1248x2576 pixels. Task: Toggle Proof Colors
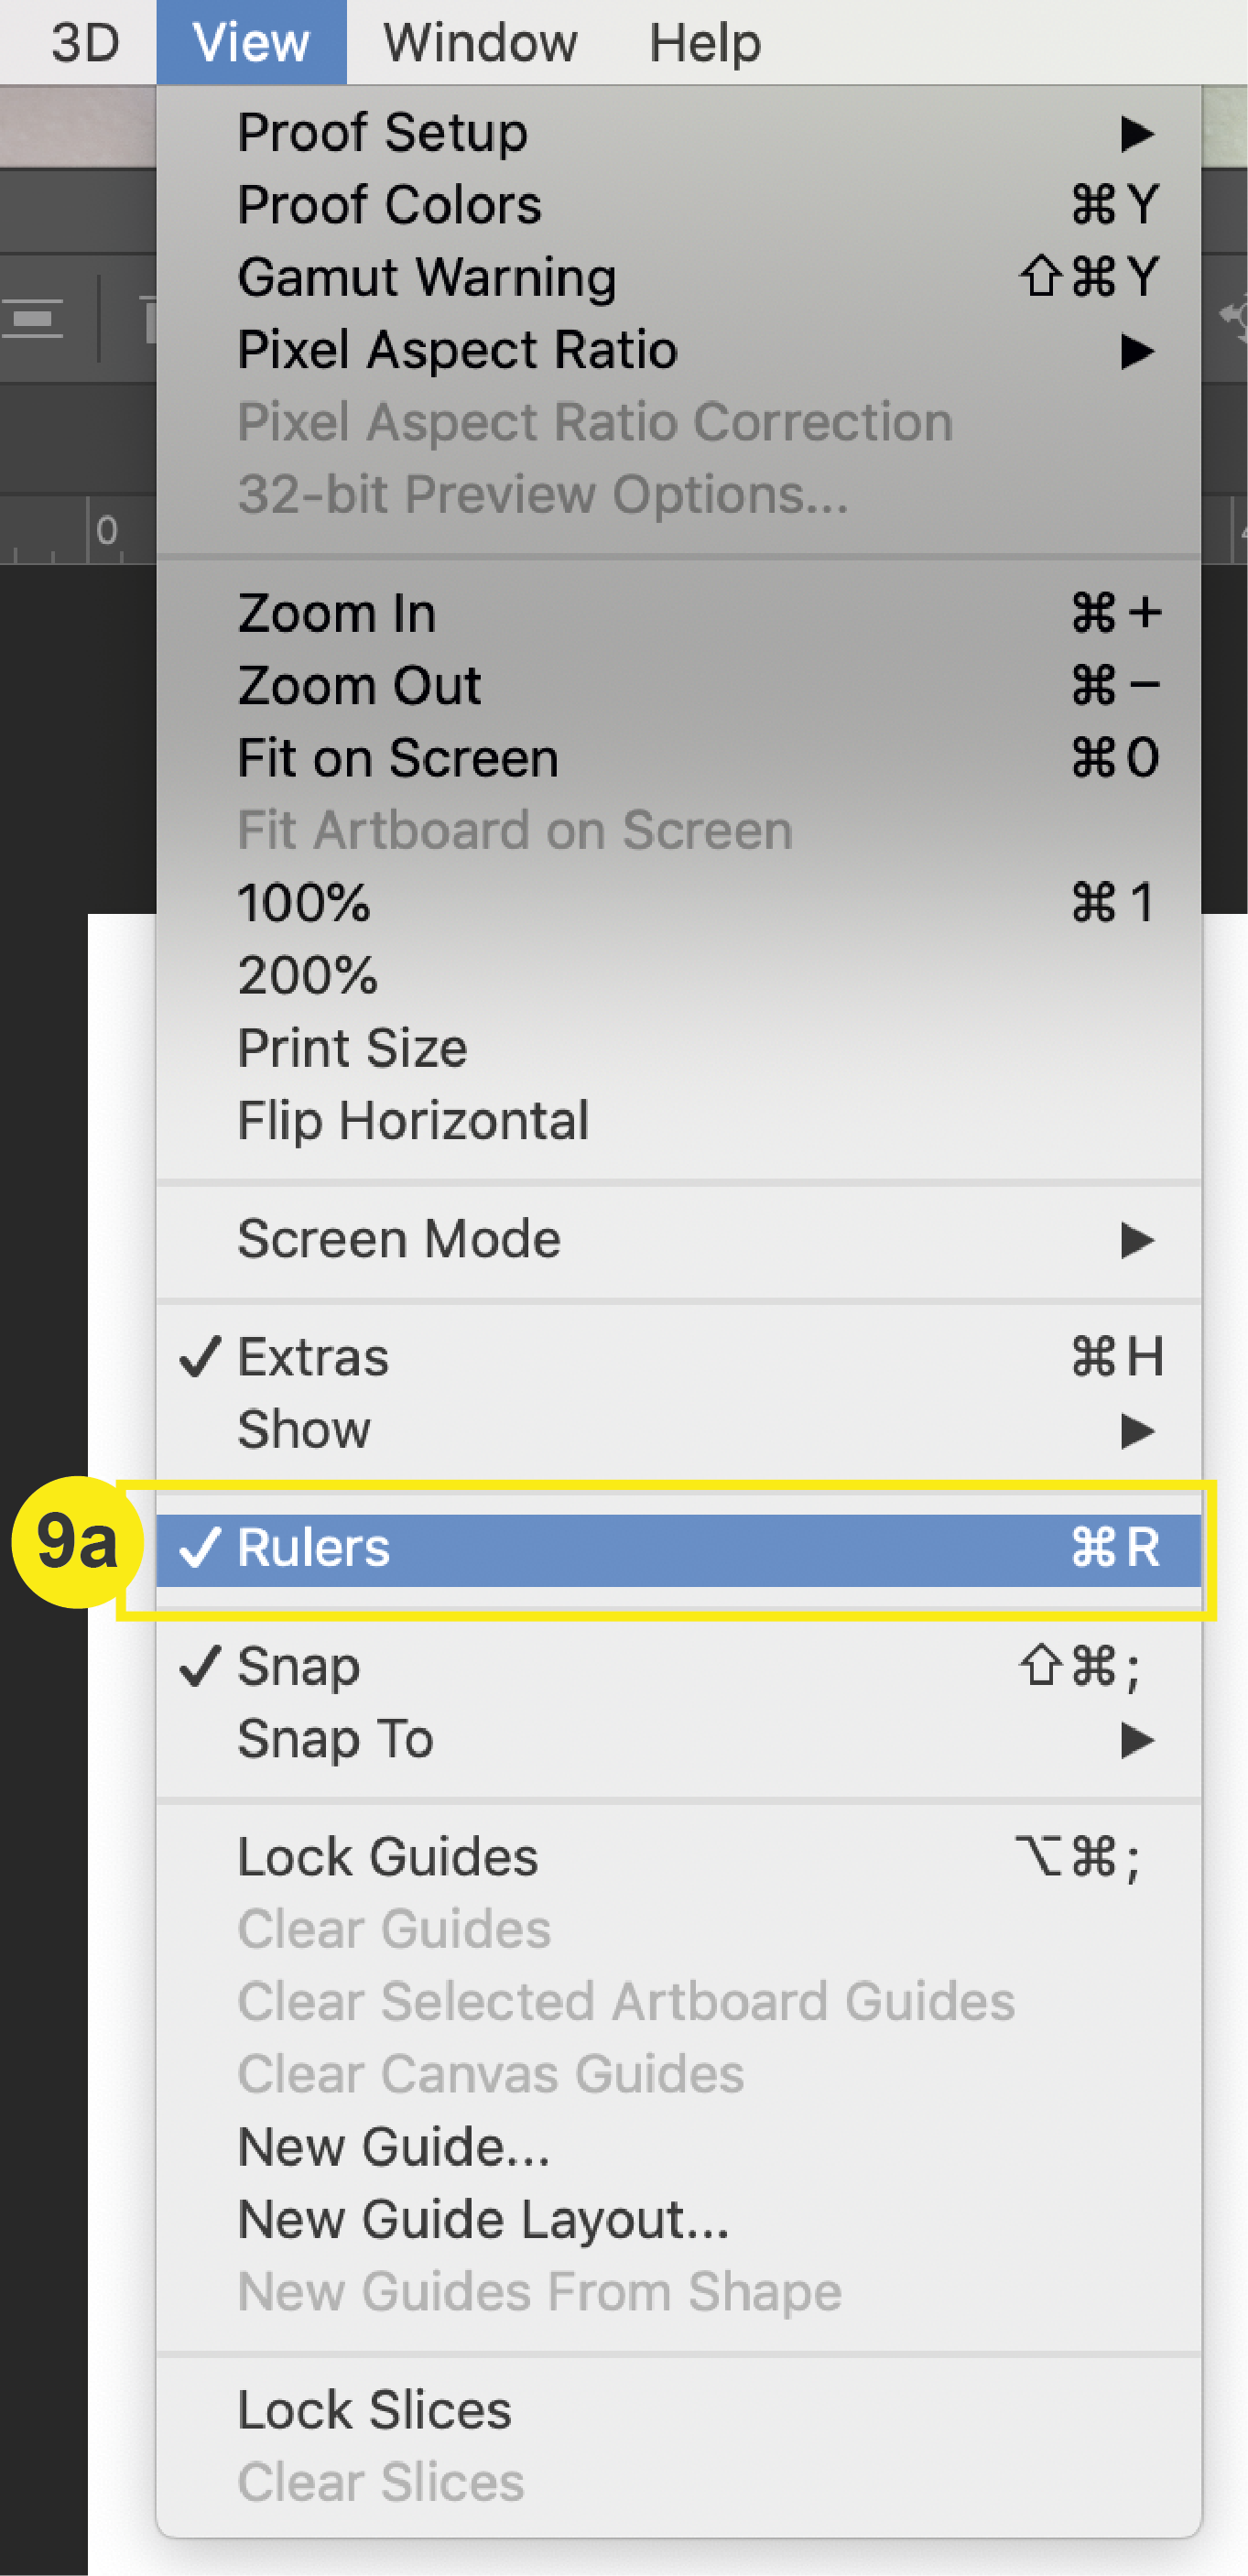(389, 205)
